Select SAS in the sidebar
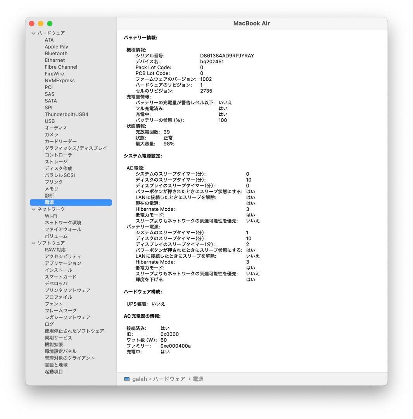413x419 pixels. [49, 94]
